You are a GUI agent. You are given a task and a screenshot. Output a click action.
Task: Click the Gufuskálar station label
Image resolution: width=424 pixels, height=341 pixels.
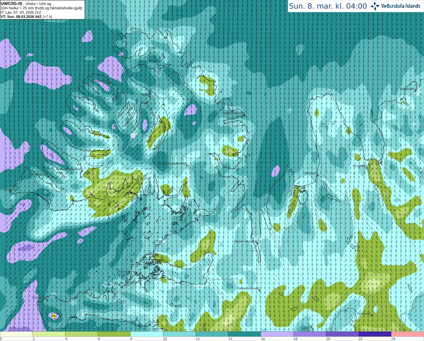click(38, 298)
